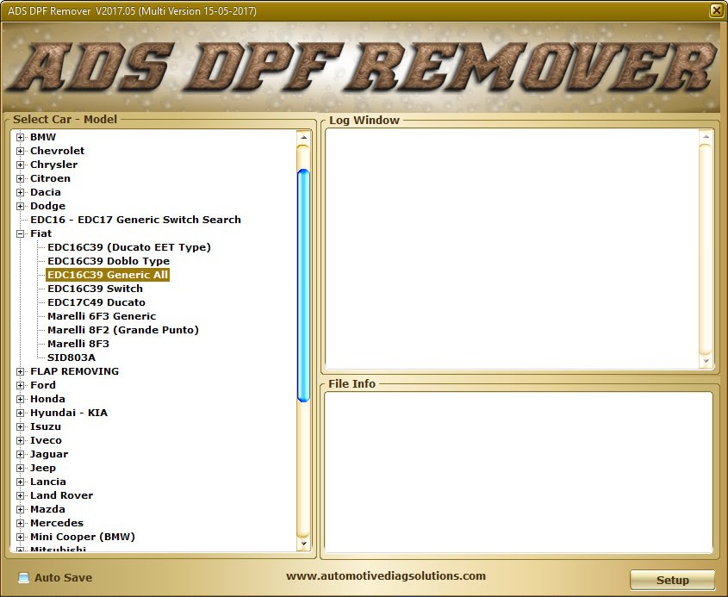The height and width of the screenshot is (597, 728).
Task: Open the Setup button
Action: (672, 581)
